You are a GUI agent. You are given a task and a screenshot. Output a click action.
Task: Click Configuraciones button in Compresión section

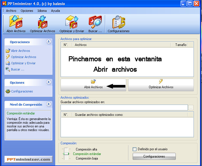click(154, 156)
